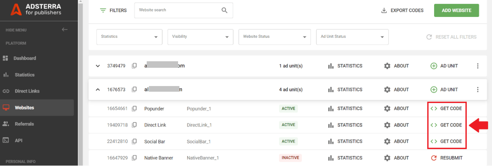492x166 pixels.
Task: Click the DirectLink_1 name
Action: click(199, 125)
